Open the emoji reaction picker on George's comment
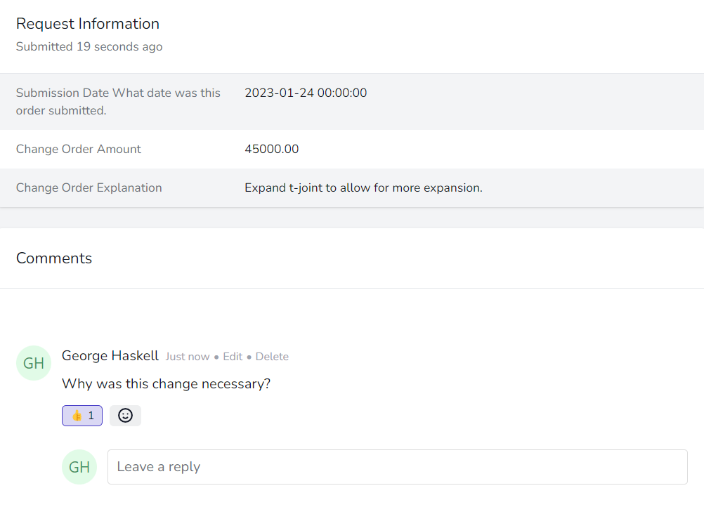Image resolution: width=704 pixels, height=514 pixels. pos(125,415)
